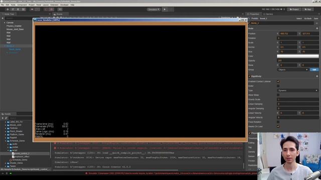Open the node Color white swatch
321x180 pixels.
pos(297,56)
